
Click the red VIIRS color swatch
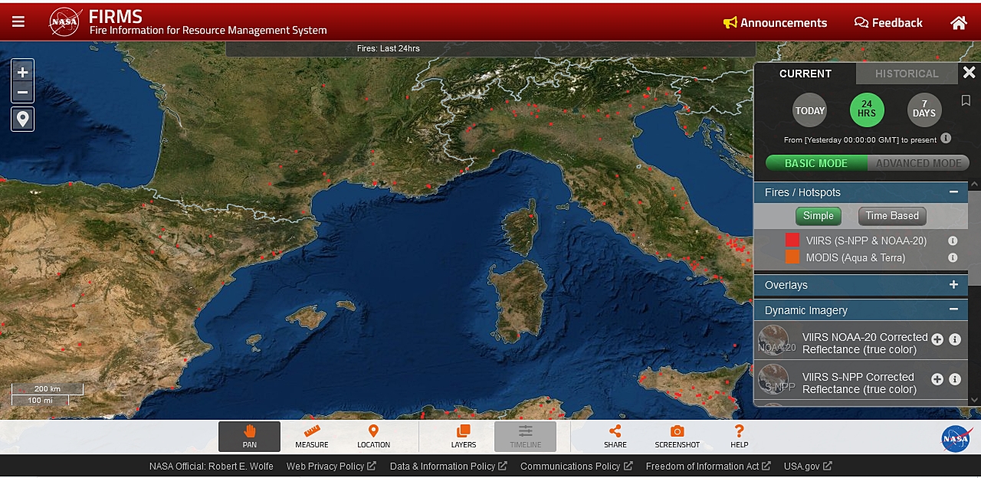[792, 241]
